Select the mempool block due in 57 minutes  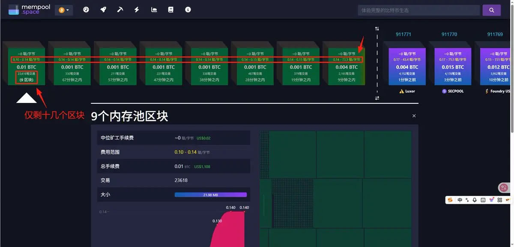pos(118,66)
